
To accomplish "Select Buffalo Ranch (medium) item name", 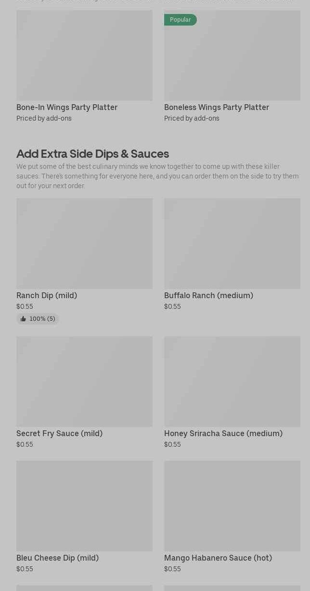I will 208,295.
